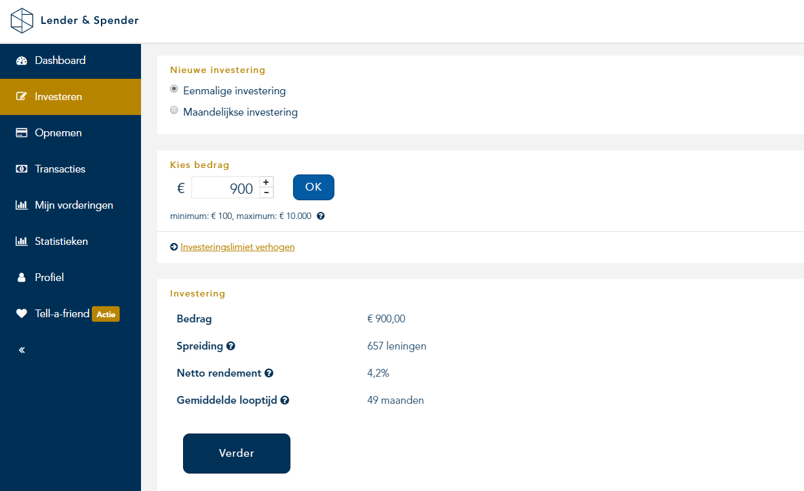804x491 pixels.
Task: Collapse the sidebar with the double chevron
Action: click(21, 350)
